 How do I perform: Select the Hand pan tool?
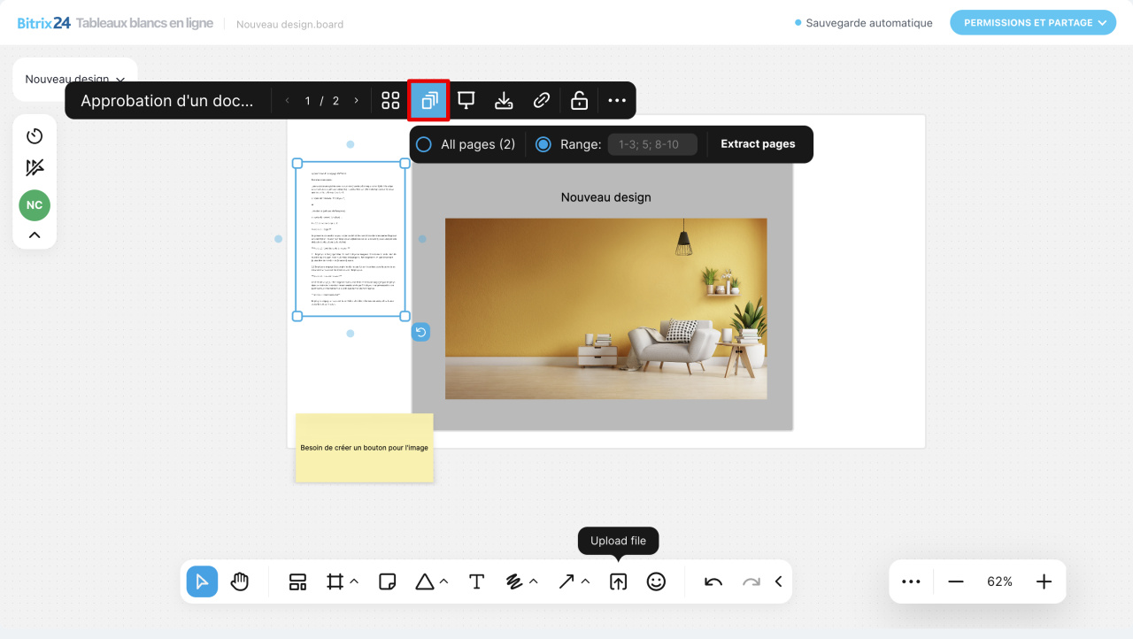click(240, 581)
